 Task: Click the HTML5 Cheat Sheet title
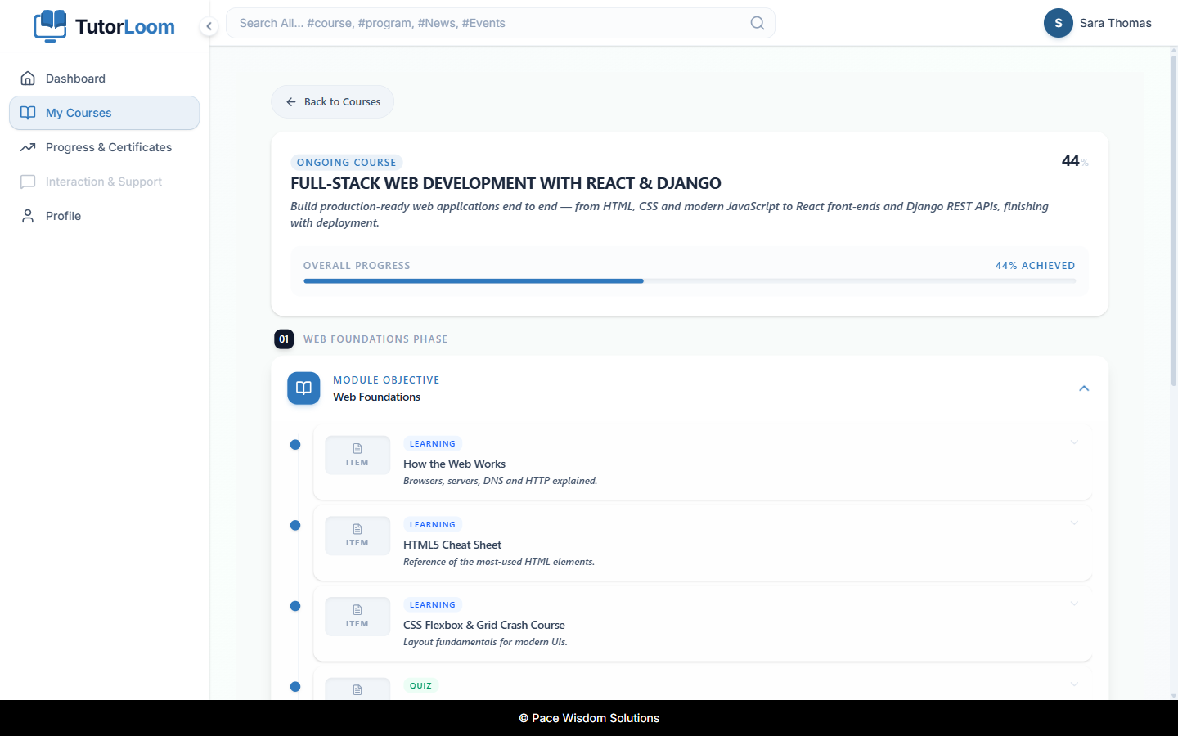(x=452, y=545)
